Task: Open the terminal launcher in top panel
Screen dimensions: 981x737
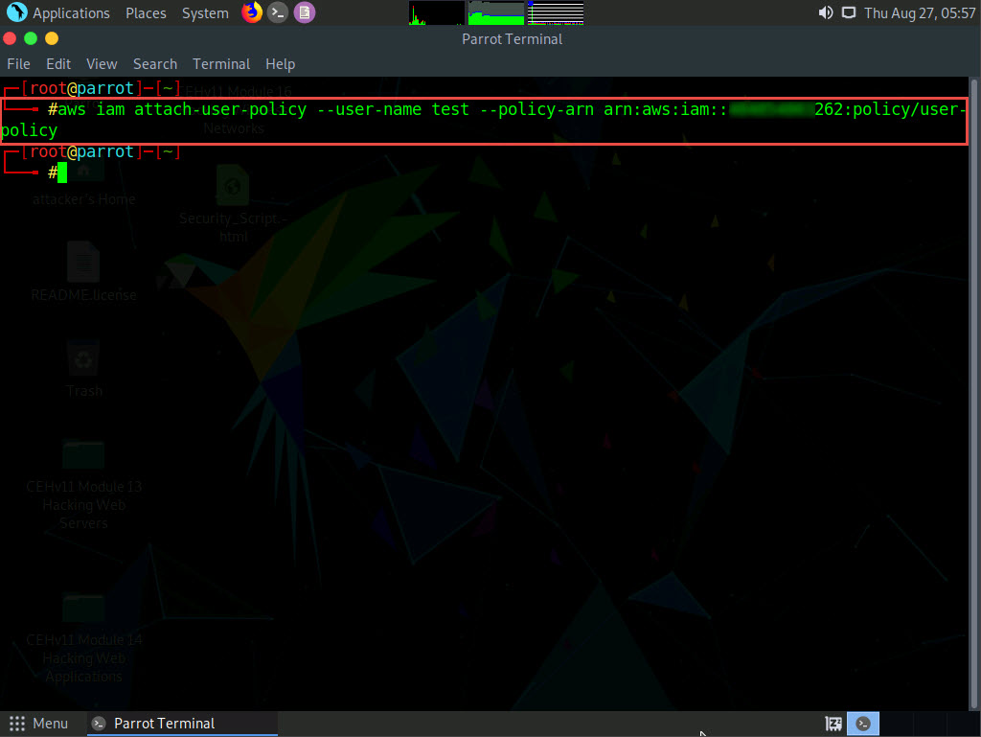Action: tap(278, 12)
